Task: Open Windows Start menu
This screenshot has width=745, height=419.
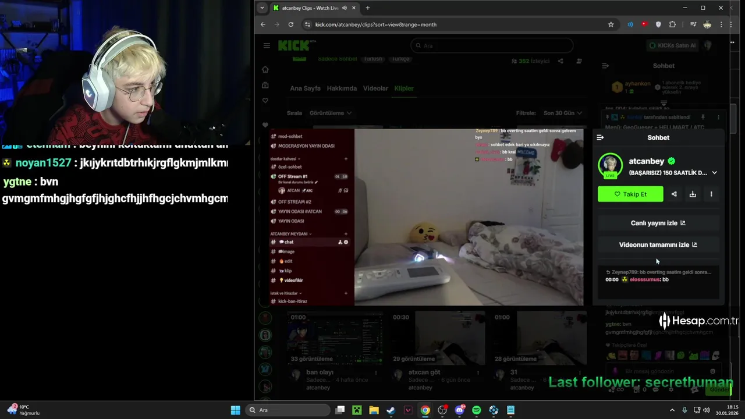Action: pos(235,410)
